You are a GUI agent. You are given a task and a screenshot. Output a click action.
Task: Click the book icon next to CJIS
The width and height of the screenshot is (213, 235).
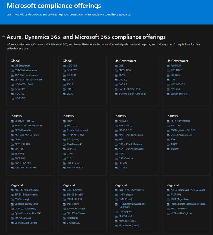(x=116, y=66)
